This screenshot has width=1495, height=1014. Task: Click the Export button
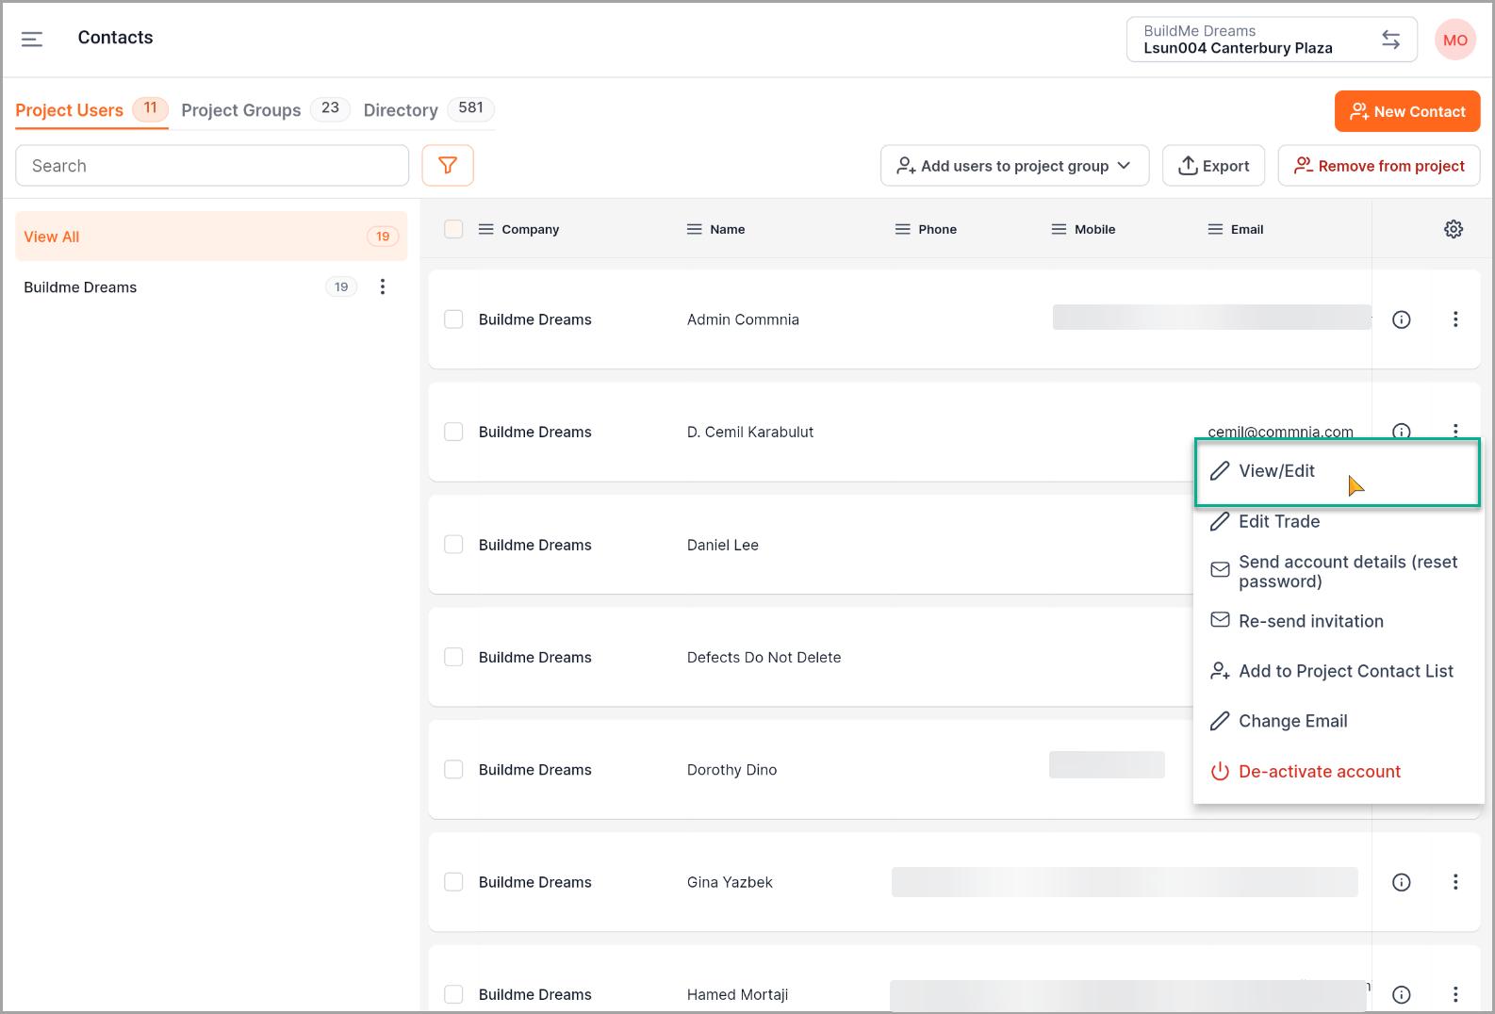pos(1213,166)
